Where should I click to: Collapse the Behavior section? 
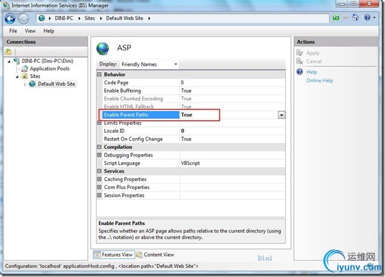[x=99, y=74]
